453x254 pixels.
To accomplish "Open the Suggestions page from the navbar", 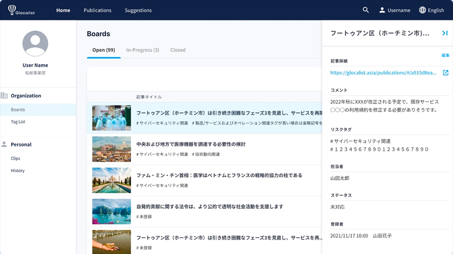I will click(138, 10).
